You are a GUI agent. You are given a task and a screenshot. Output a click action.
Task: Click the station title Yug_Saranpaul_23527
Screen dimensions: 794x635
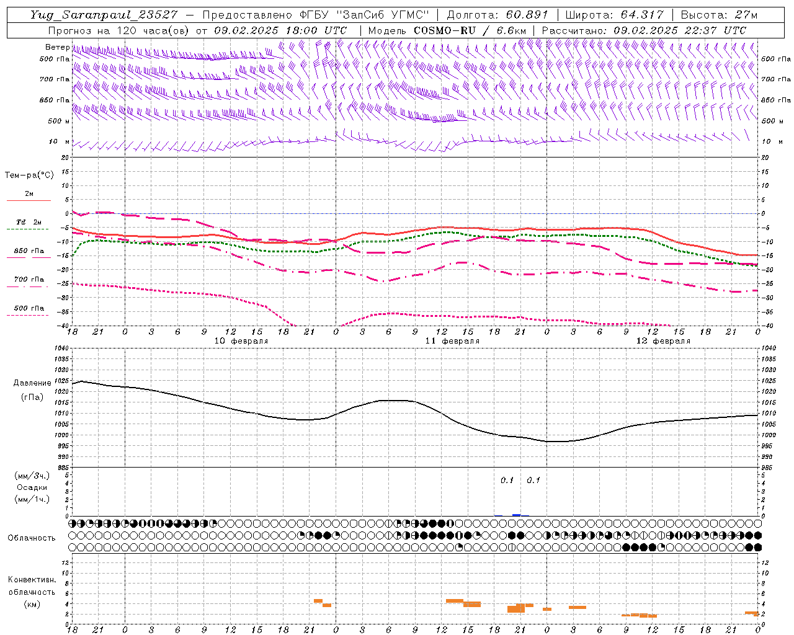104,15
